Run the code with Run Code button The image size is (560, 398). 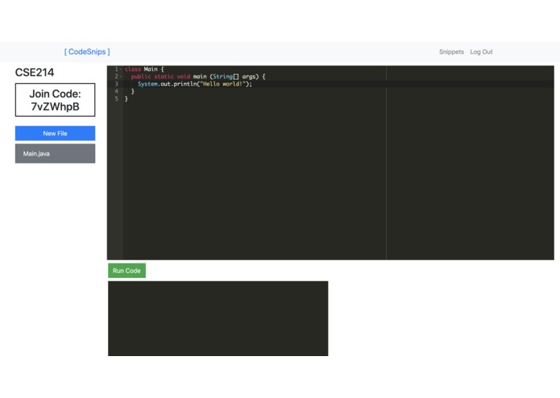tap(127, 271)
